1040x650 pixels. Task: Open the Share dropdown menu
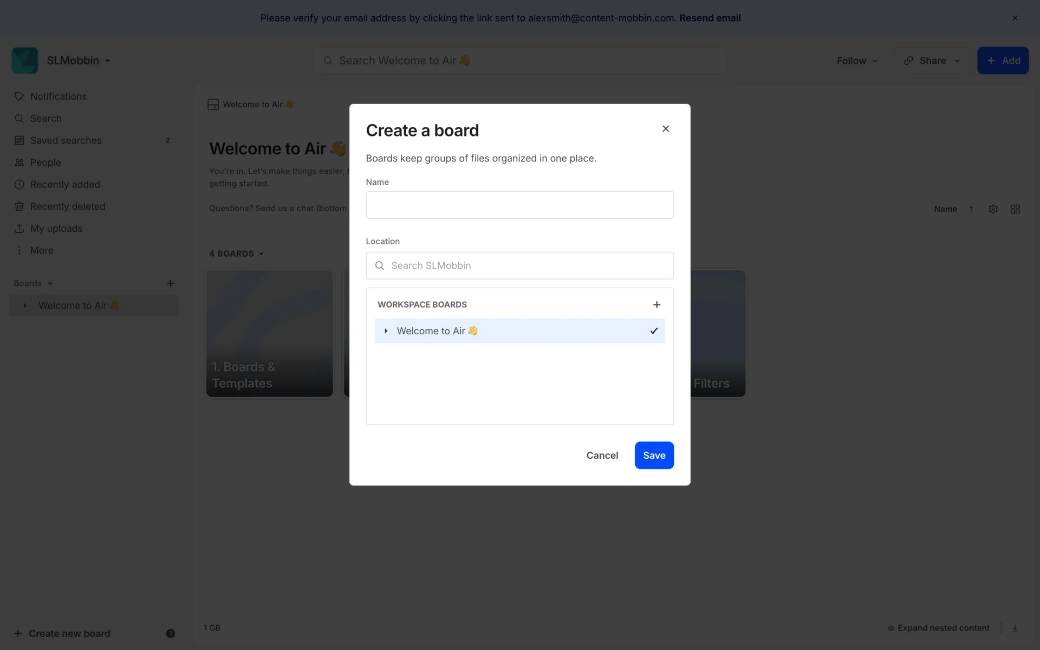(x=932, y=61)
